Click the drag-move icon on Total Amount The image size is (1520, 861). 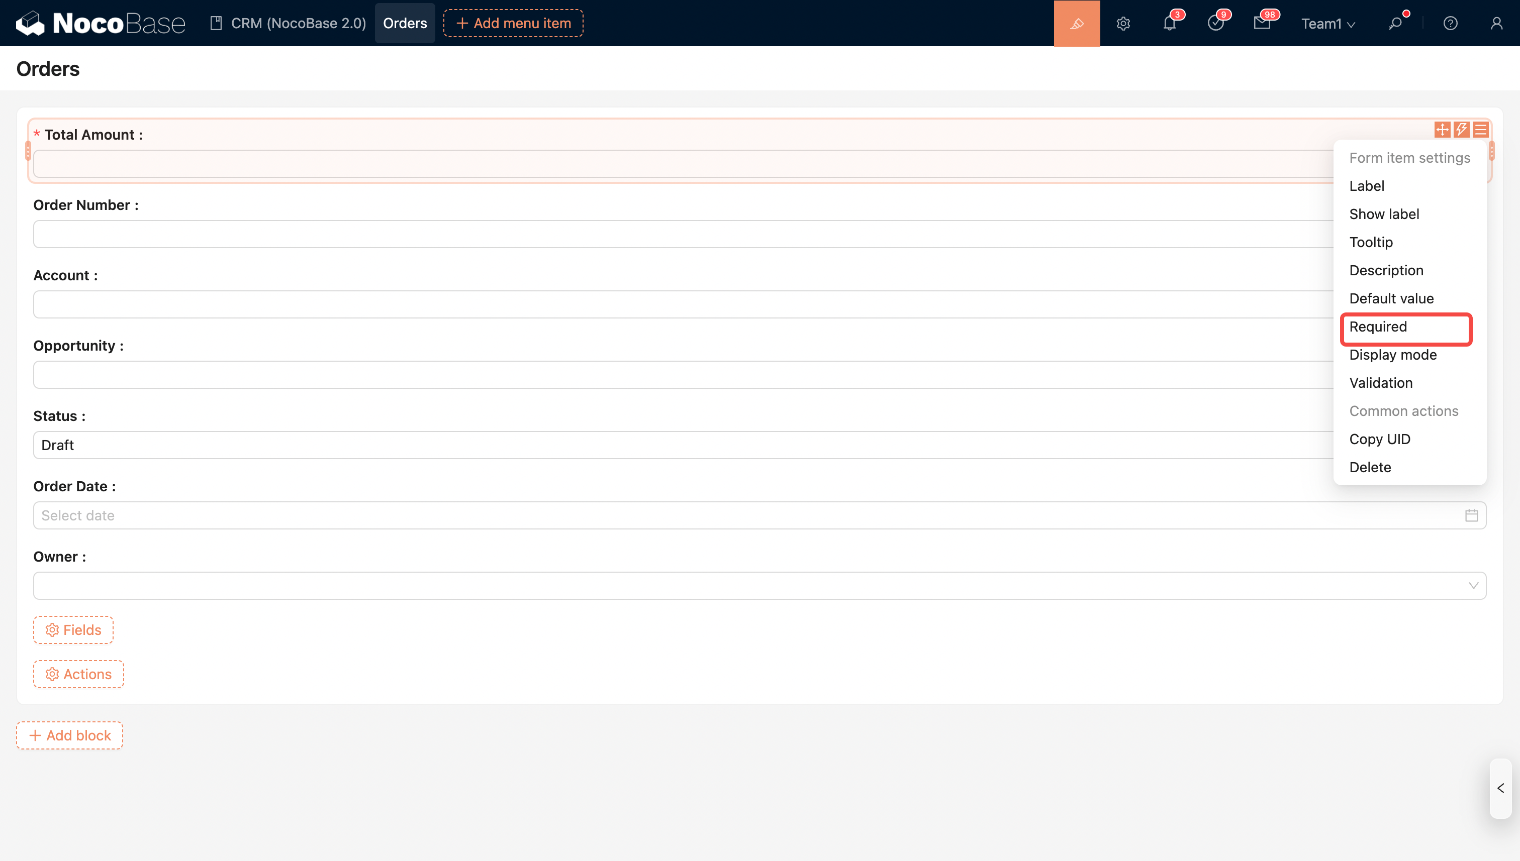click(1442, 130)
